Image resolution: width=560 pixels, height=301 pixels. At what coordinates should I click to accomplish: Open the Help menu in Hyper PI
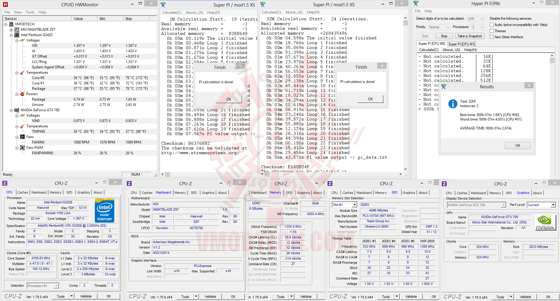428,11
